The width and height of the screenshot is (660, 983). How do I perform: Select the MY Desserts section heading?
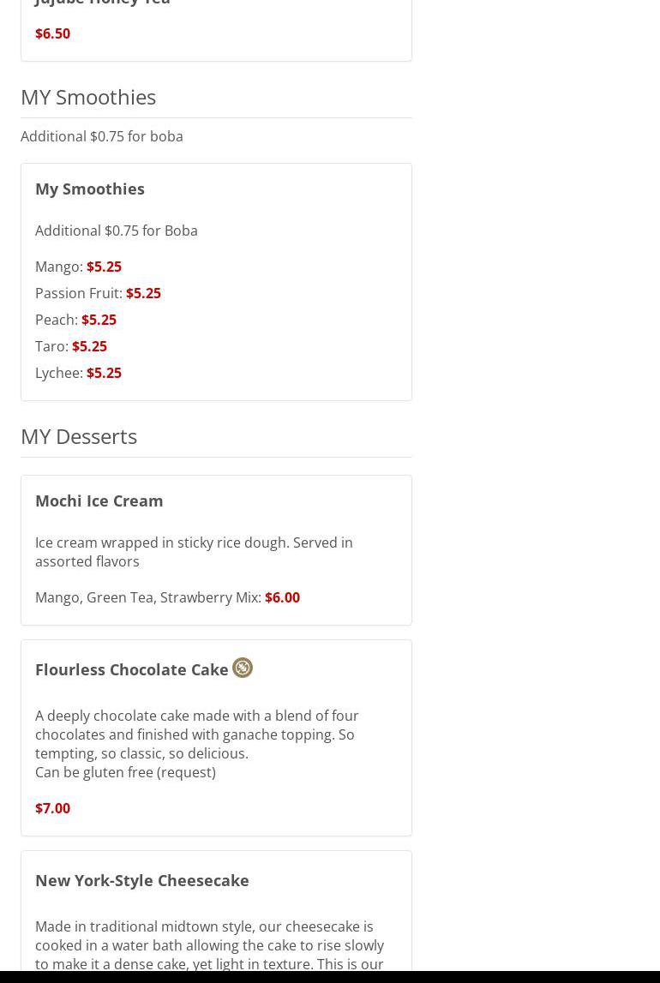pyautogui.click(x=79, y=436)
